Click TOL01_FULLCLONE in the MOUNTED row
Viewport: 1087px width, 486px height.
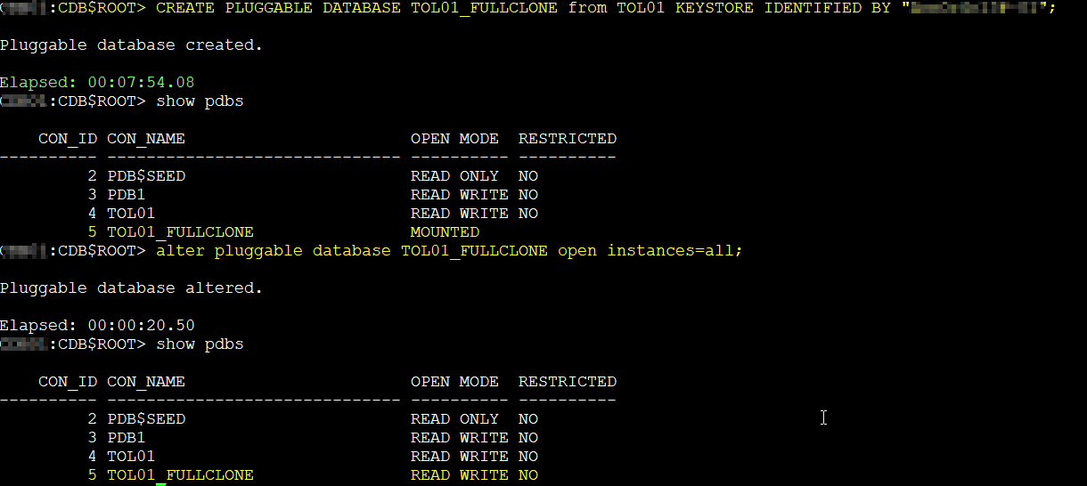[180, 232]
